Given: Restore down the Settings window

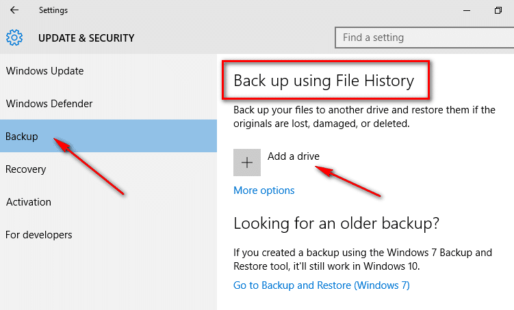Looking at the screenshot, I should [498, 10].
